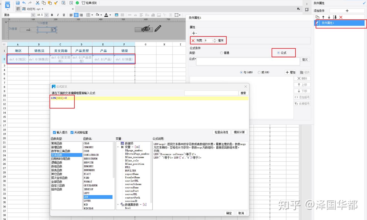
Task: Insert a chart from the toolbar
Action: (x=153, y=15)
